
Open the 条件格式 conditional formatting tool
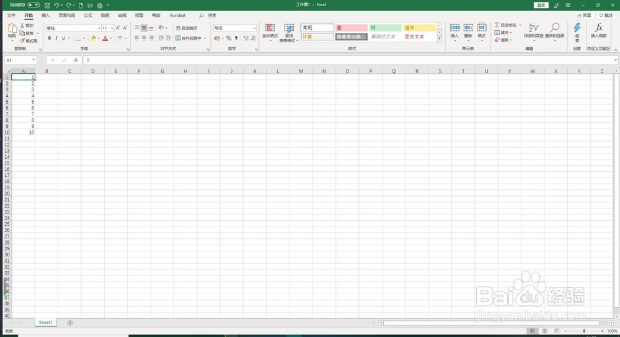click(270, 33)
